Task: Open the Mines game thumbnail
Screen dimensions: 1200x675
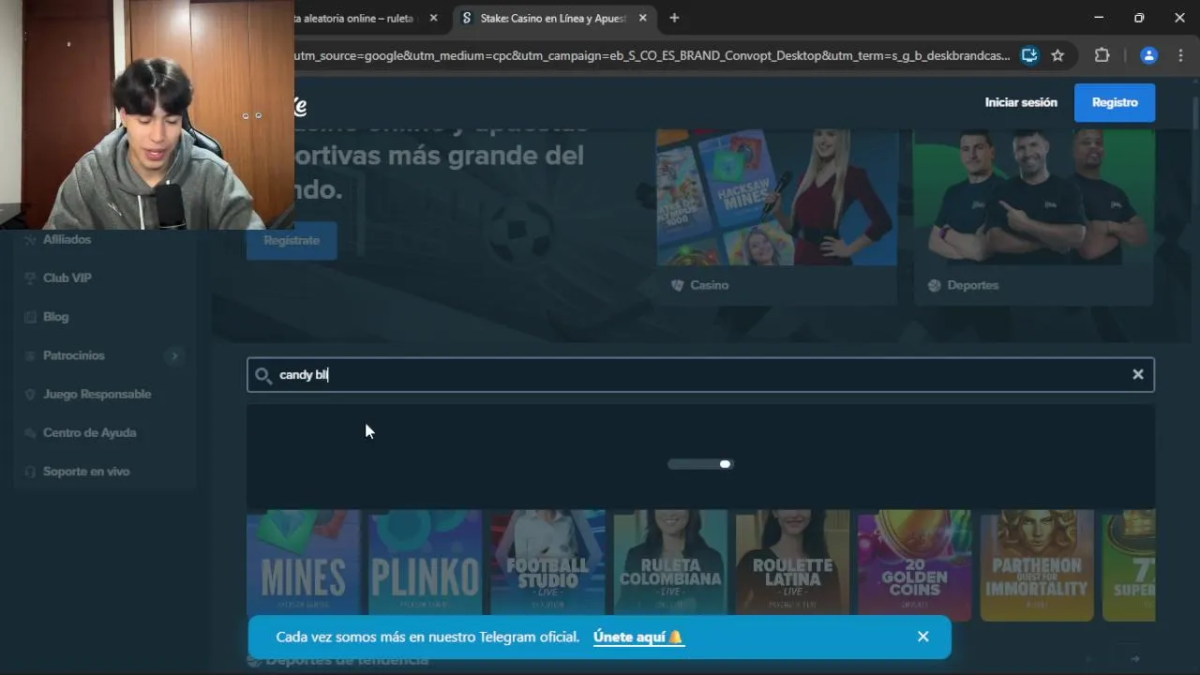Action: [x=303, y=564]
